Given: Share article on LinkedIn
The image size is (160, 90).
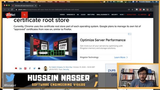Looking at the screenshot, I should tap(20, 68).
